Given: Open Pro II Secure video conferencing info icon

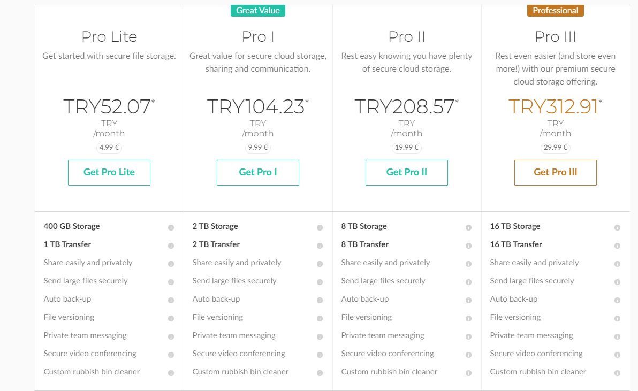Looking at the screenshot, I should [468, 355].
